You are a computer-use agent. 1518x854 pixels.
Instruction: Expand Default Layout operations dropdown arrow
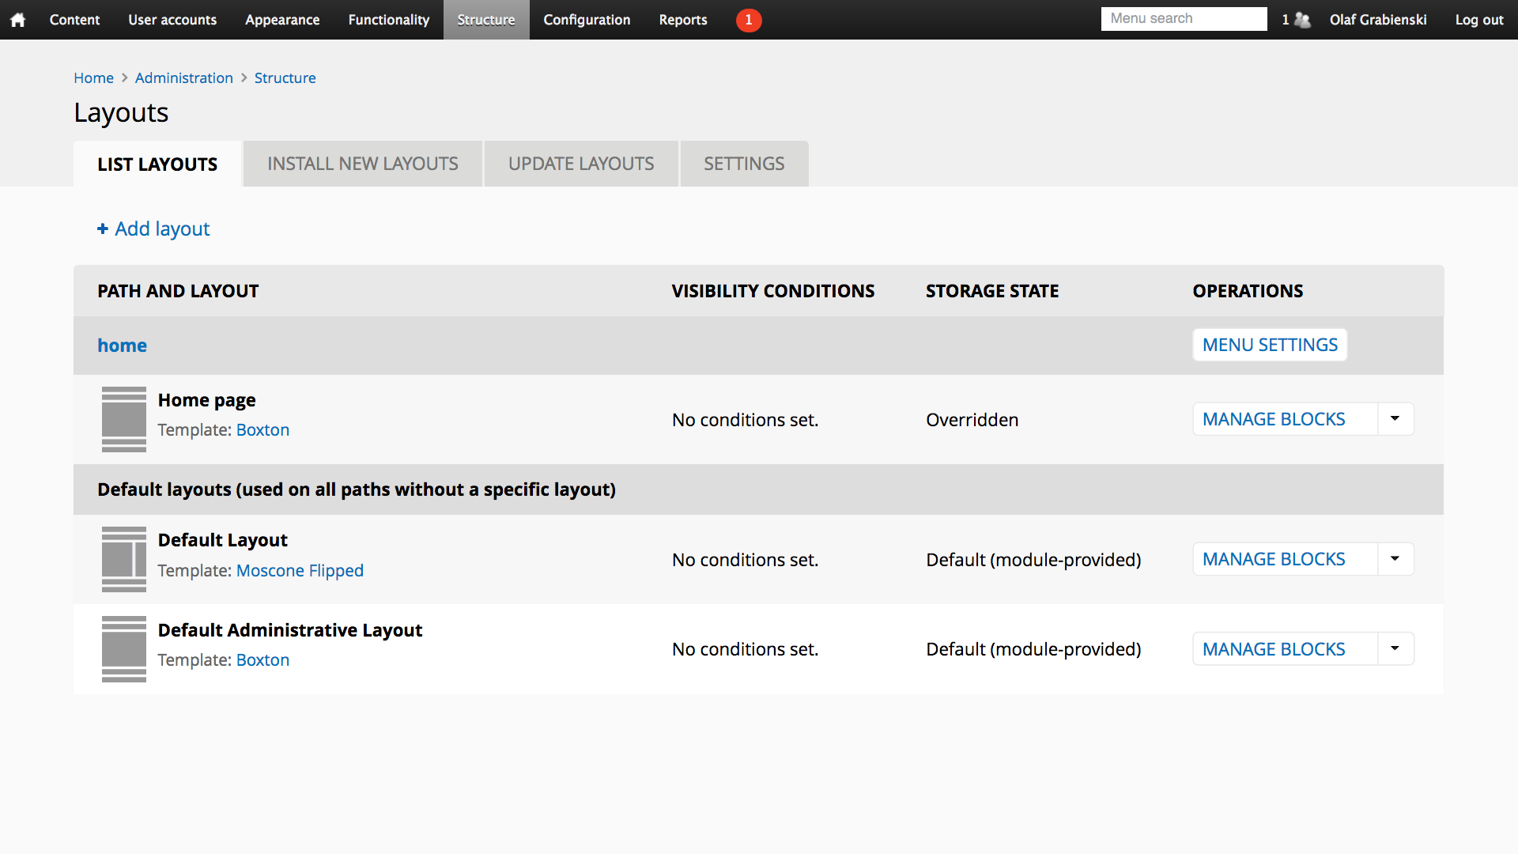click(x=1395, y=559)
